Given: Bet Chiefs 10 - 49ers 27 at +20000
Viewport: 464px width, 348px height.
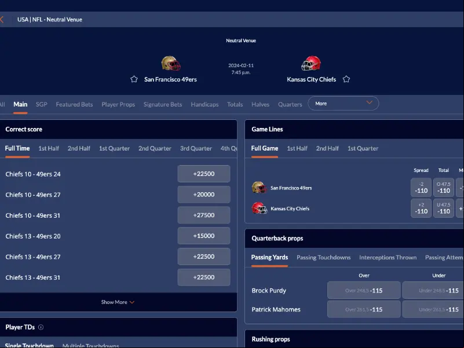Looking at the screenshot, I should click(204, 195).
